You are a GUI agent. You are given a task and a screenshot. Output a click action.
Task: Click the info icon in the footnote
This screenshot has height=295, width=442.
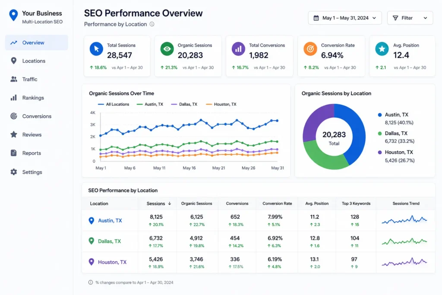(x=91, y=282)
